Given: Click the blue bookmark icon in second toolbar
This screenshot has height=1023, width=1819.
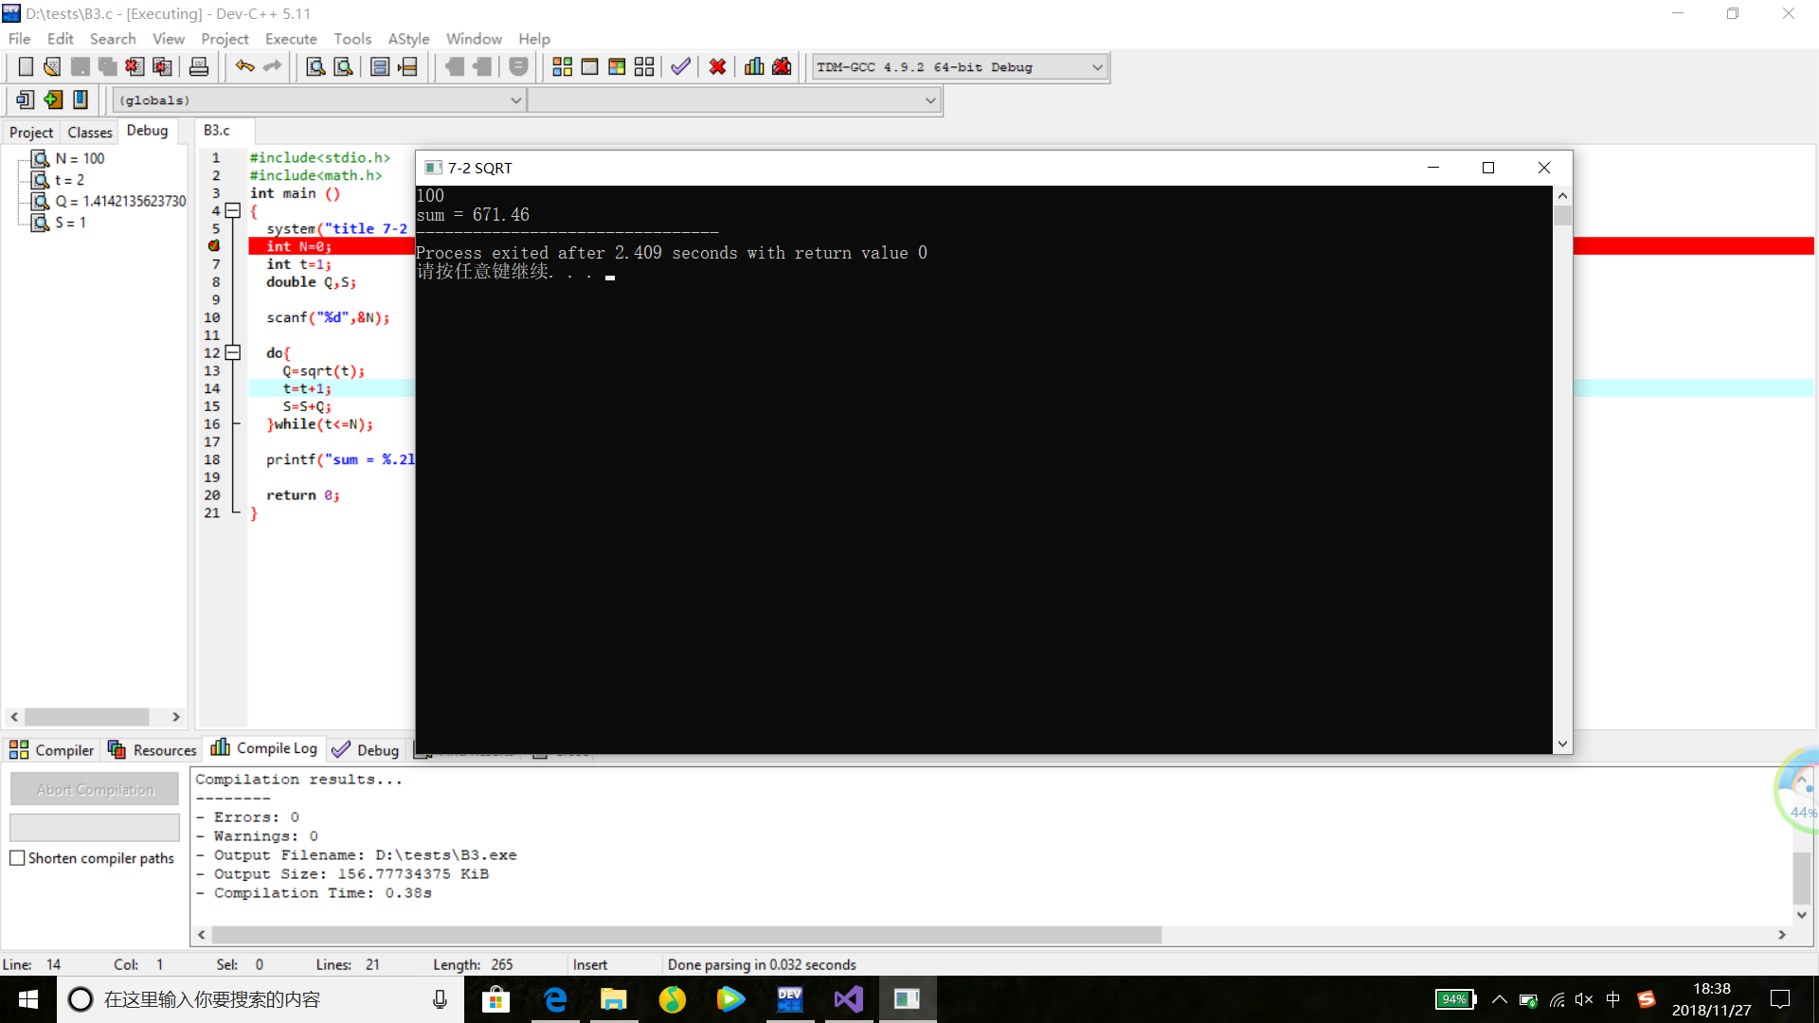Looking at the screenshot, I should tap(81, 99).
